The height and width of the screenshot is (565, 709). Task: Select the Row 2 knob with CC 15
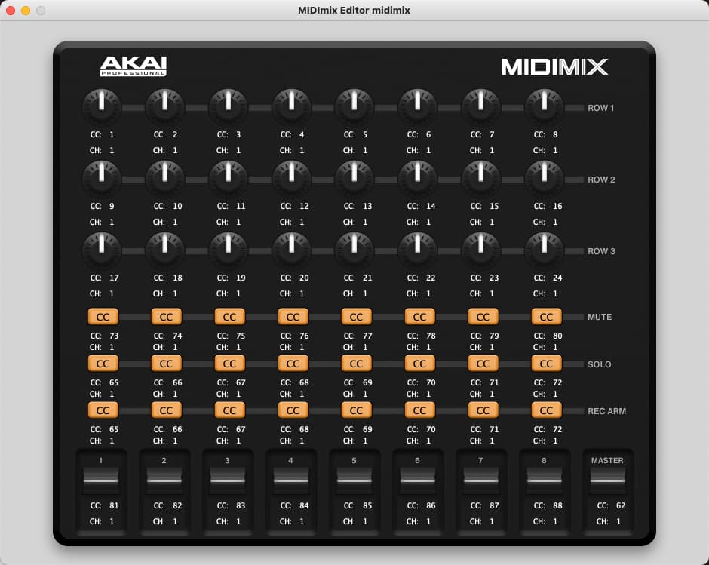tap(481, 179)
